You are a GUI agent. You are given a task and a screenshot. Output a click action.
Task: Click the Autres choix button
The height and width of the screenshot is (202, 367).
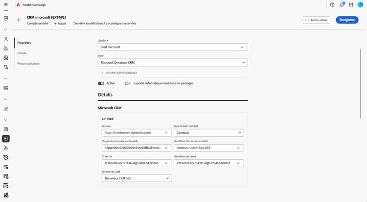(317, 20)
